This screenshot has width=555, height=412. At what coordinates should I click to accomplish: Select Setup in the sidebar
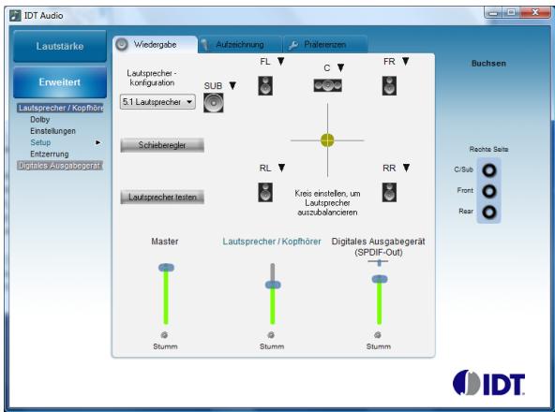[40, 142]
